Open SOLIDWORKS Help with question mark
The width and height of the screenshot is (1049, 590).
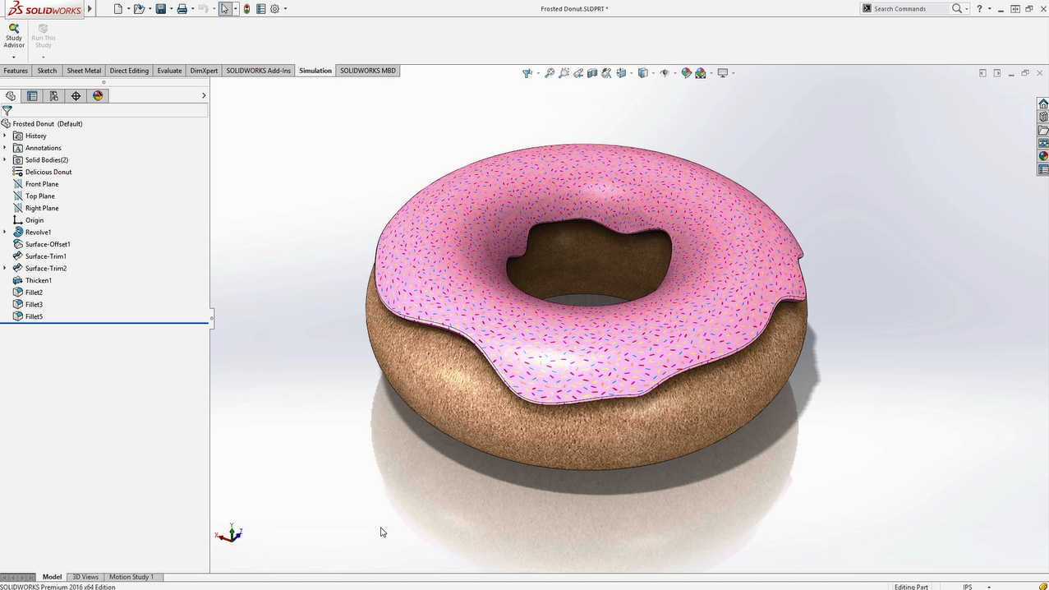tap(979, 8)
